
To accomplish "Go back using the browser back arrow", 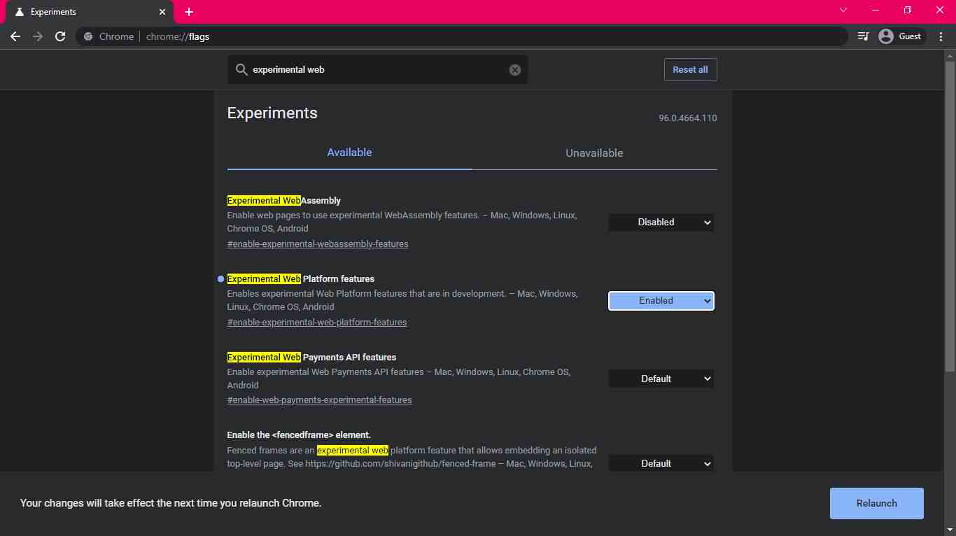I will point(15,36).
